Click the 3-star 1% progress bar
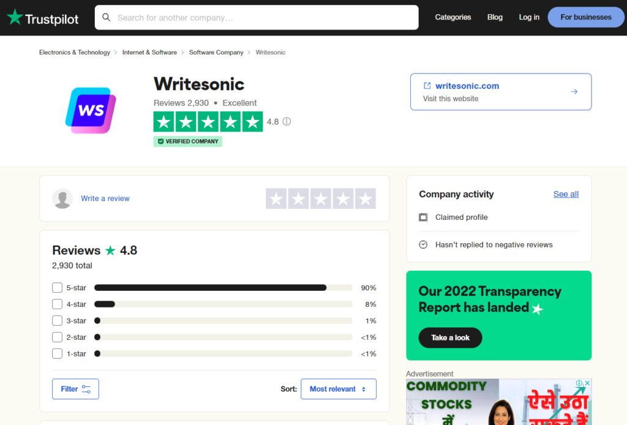627x425 pixels. [223, 321]
